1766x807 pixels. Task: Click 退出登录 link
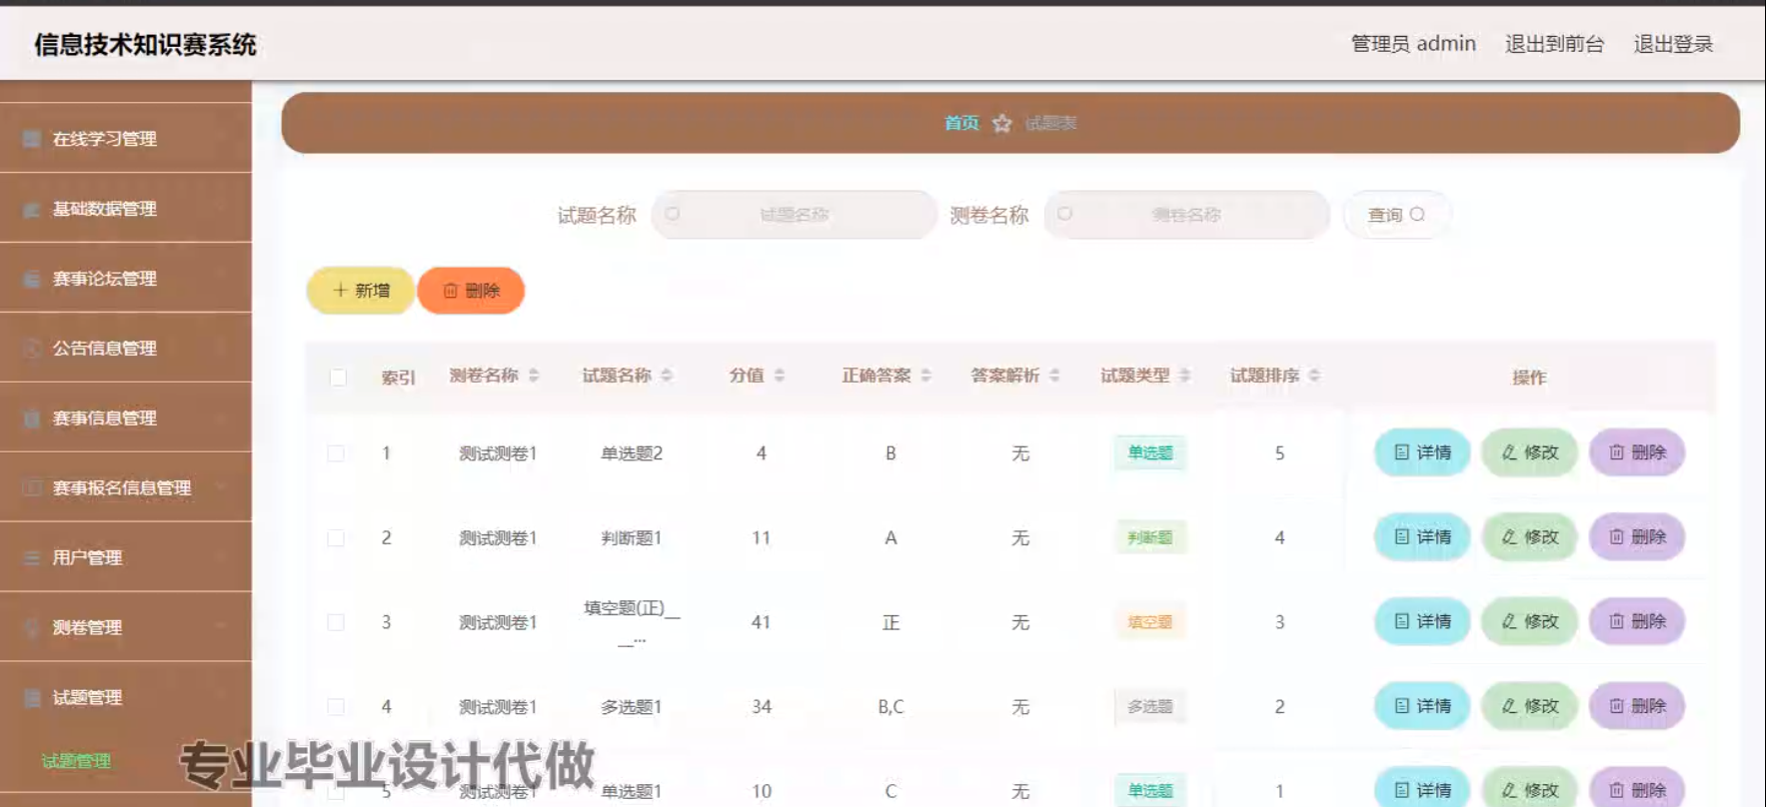[1673, 43]
